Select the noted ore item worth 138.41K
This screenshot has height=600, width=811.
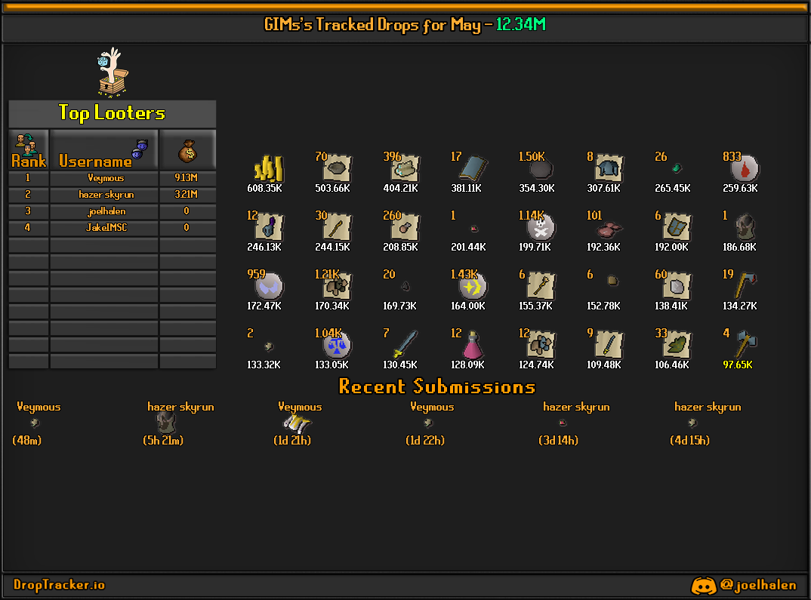pyautogui.click(x=677, y=286)
